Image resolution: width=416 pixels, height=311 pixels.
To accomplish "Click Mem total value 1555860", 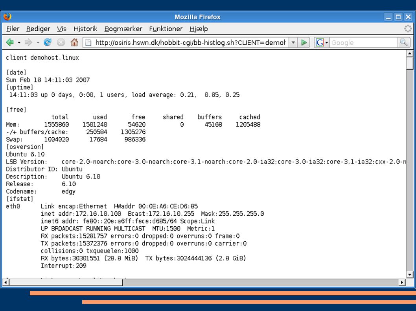I will (x=57, y=124).
